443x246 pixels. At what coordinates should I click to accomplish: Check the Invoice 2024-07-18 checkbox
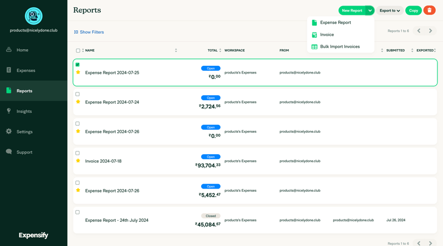pyautogui.click(x=78, y=153)
